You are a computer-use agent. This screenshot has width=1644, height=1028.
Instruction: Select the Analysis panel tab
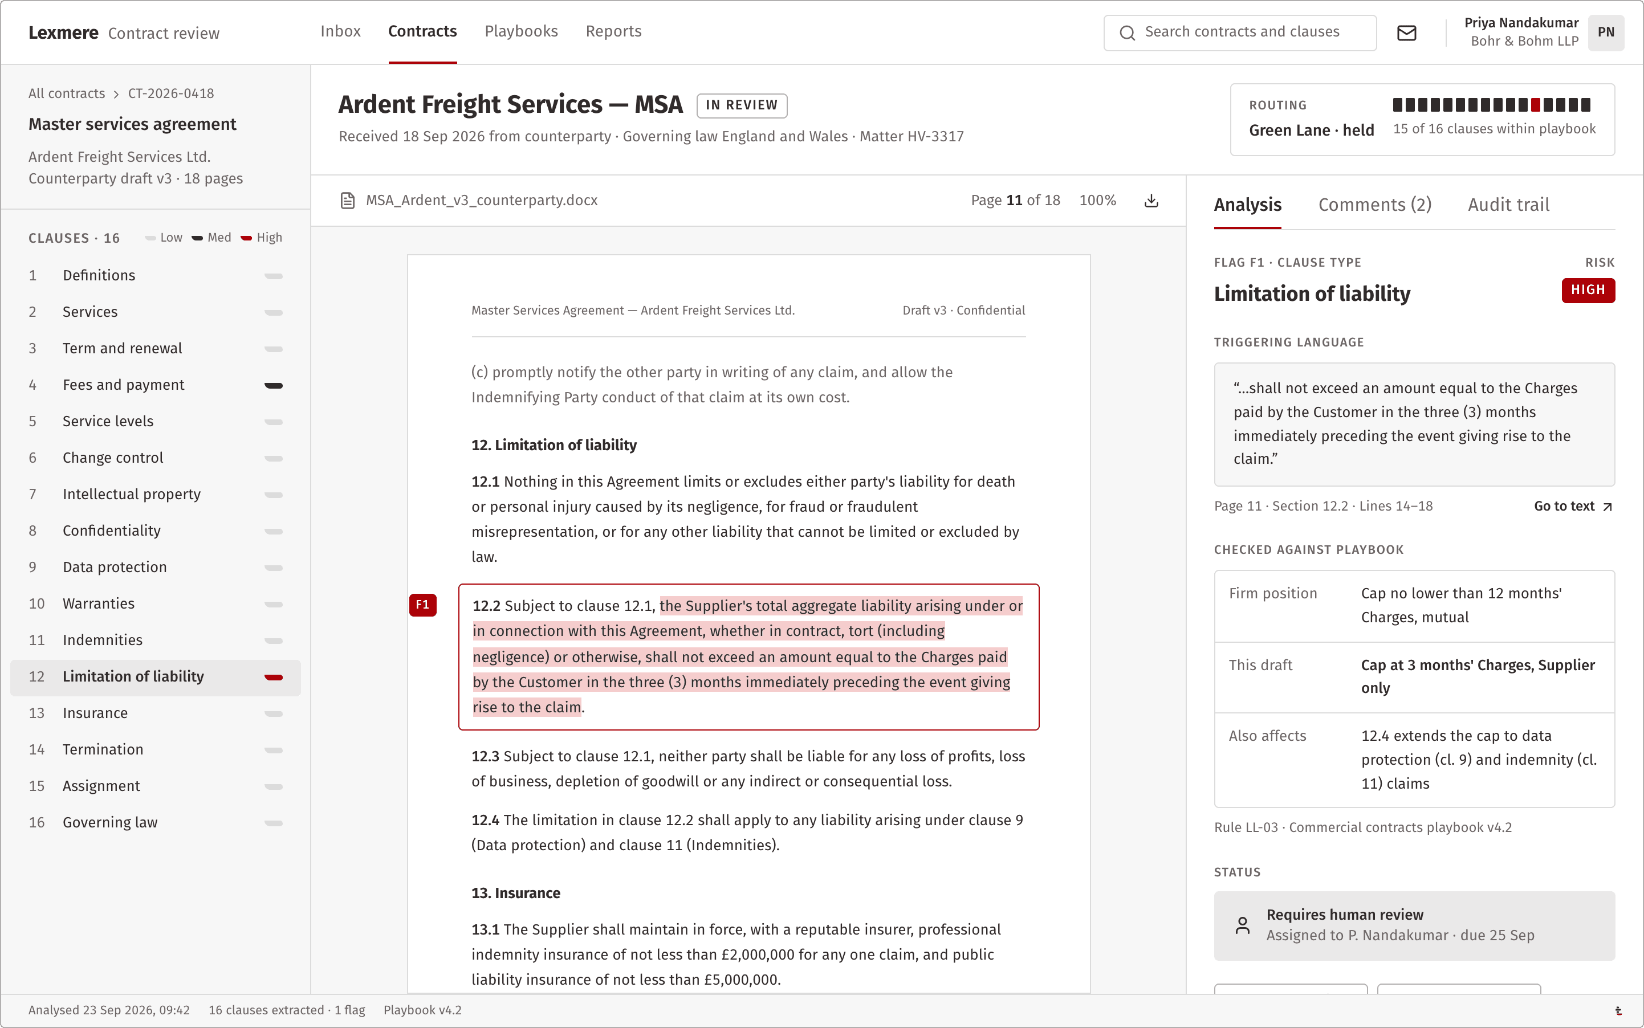point(1247,205)
